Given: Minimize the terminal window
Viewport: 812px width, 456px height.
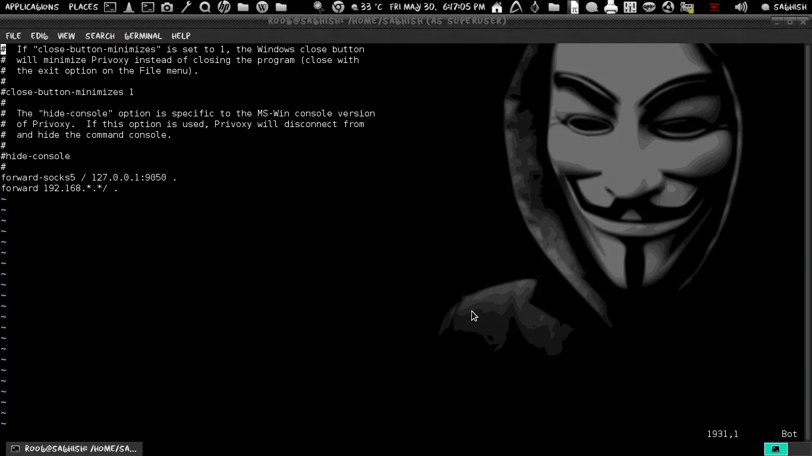Looking at the screenshot, I should pyautogui.click(x=777, y=21).
